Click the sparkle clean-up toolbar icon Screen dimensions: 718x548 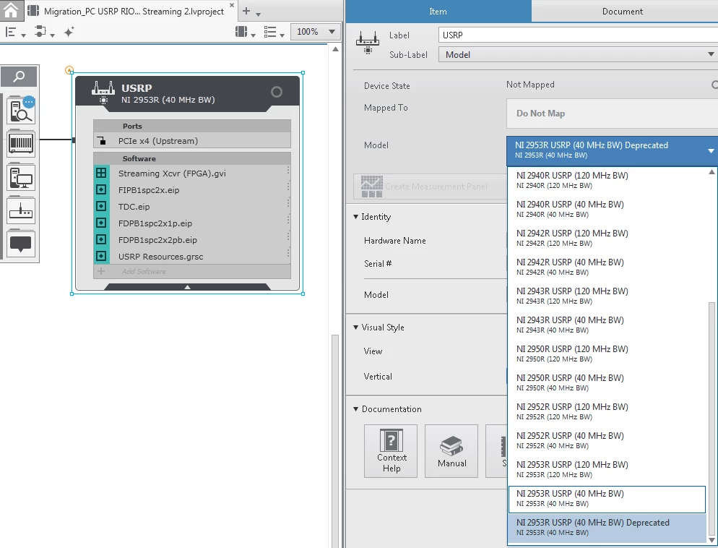coord(69,32)
